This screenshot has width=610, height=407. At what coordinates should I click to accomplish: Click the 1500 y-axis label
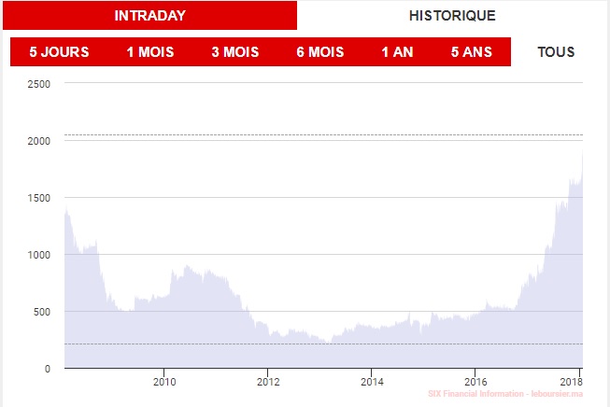pyautogui.click(x=38, y=198)
